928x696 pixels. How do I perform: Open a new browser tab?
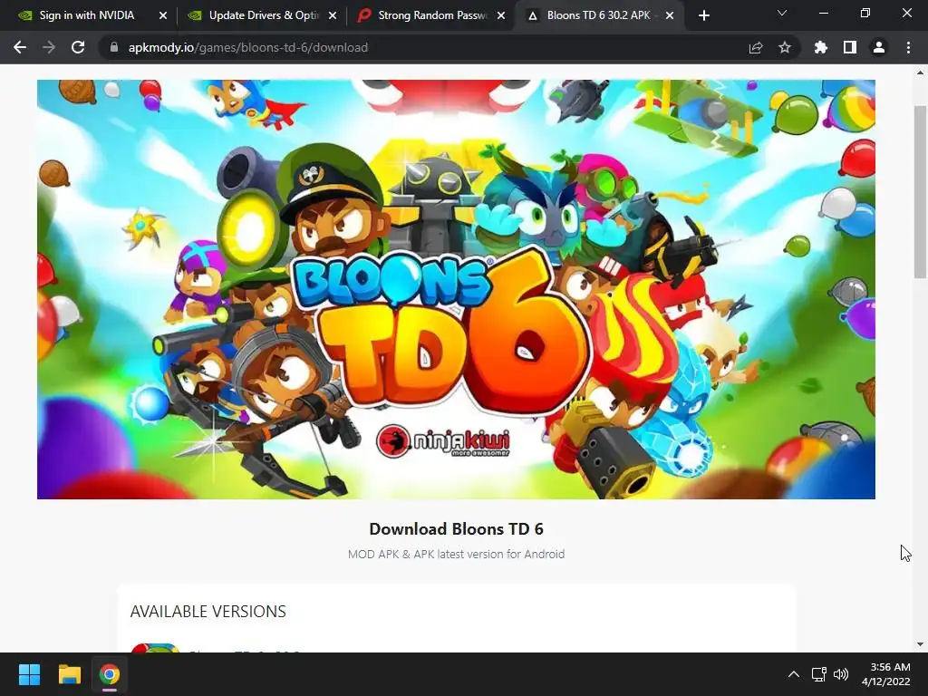pyautogui.click(x=703, y=15)
